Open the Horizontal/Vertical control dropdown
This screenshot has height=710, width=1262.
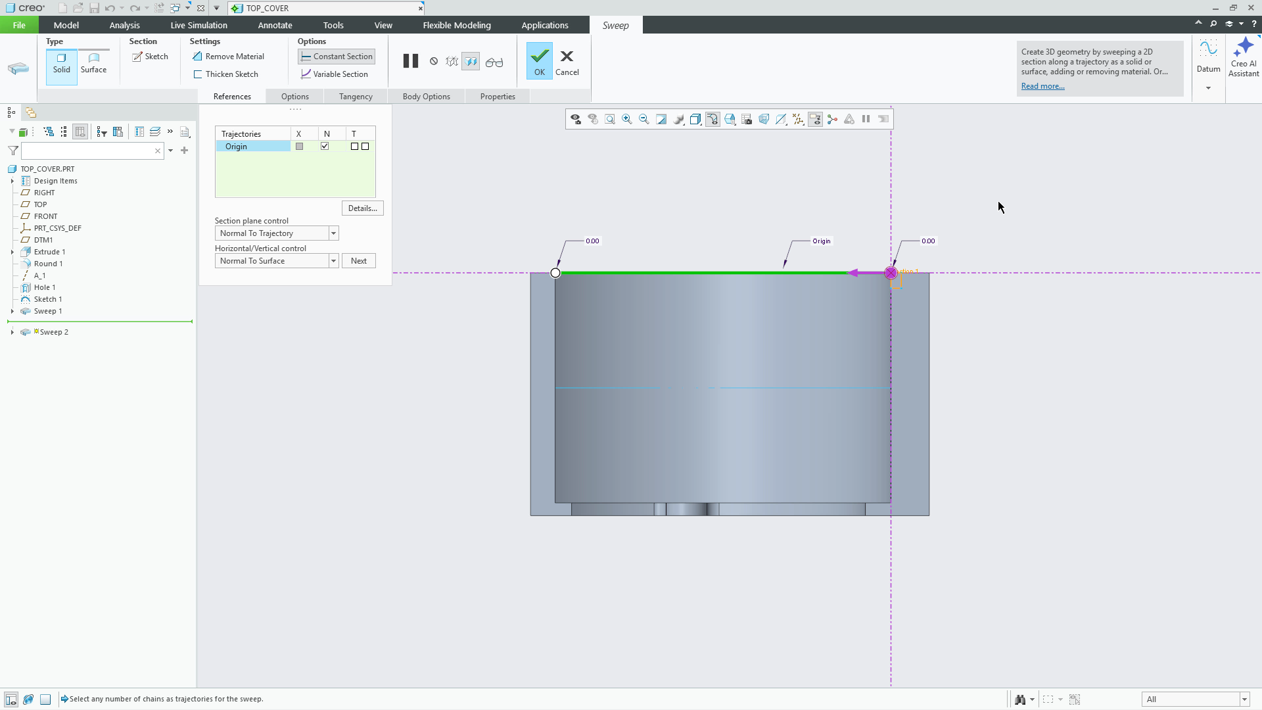point(333,261)
